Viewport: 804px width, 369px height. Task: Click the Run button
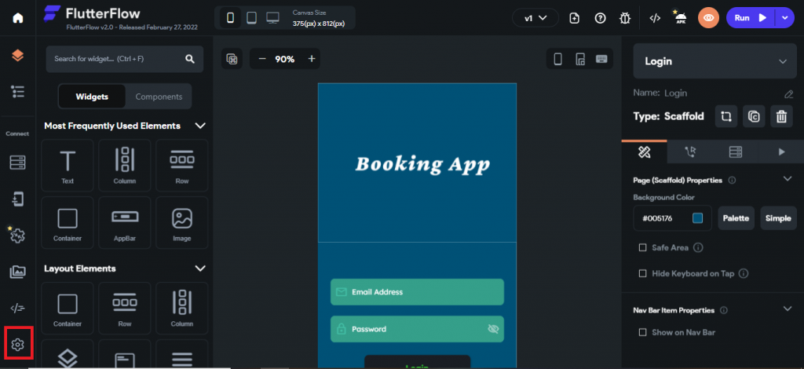pos(751,18)
